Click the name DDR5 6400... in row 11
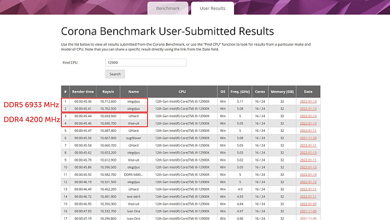390x220 pixels. 134,175
